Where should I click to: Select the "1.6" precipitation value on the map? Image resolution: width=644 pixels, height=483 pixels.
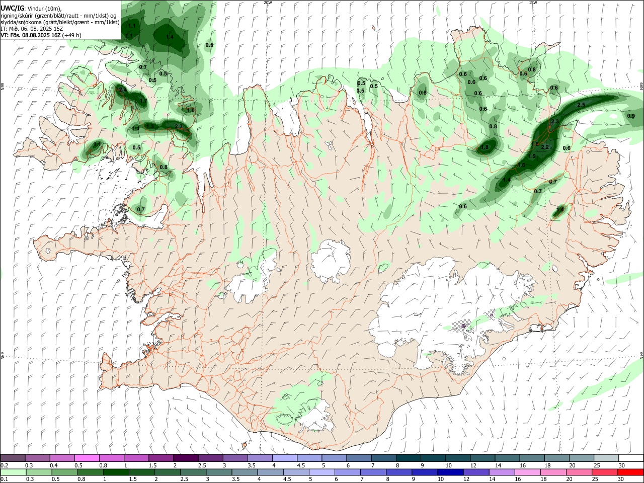point(521,165)
